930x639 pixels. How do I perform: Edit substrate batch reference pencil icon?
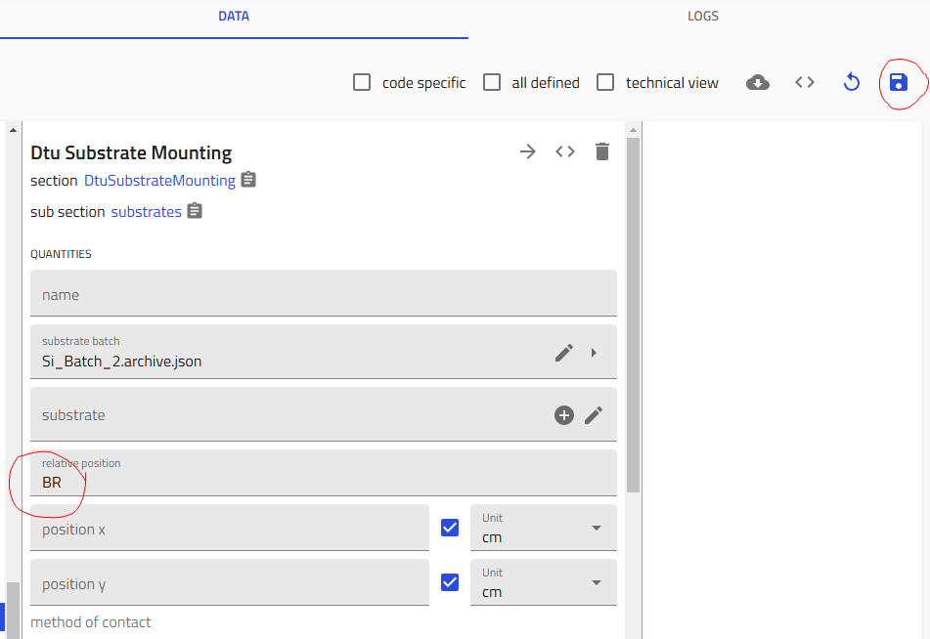pos(564,353)
